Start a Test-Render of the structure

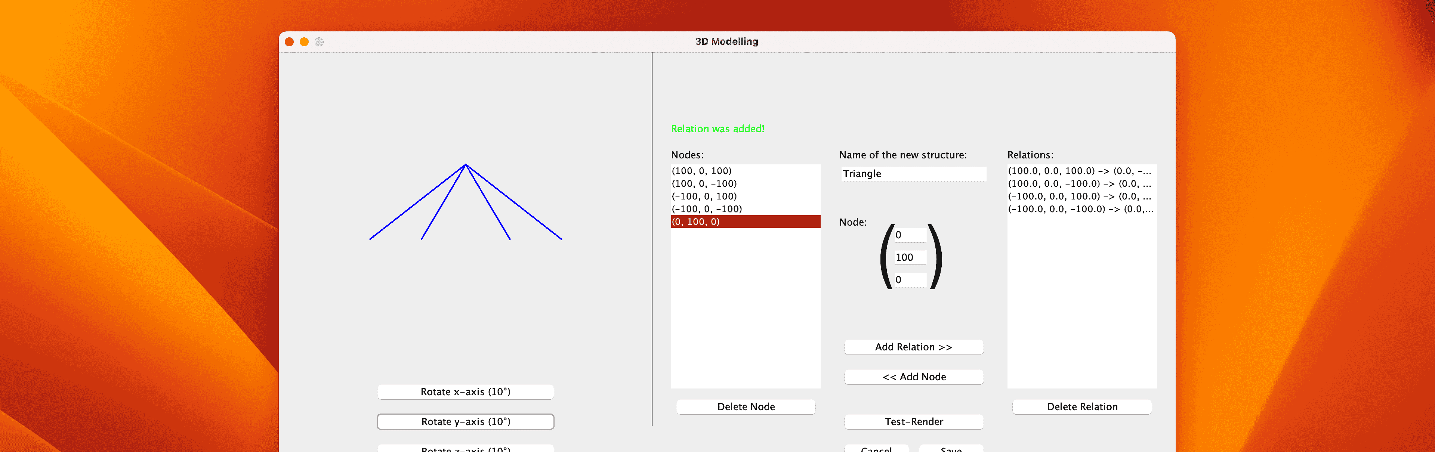click(914, 422)
